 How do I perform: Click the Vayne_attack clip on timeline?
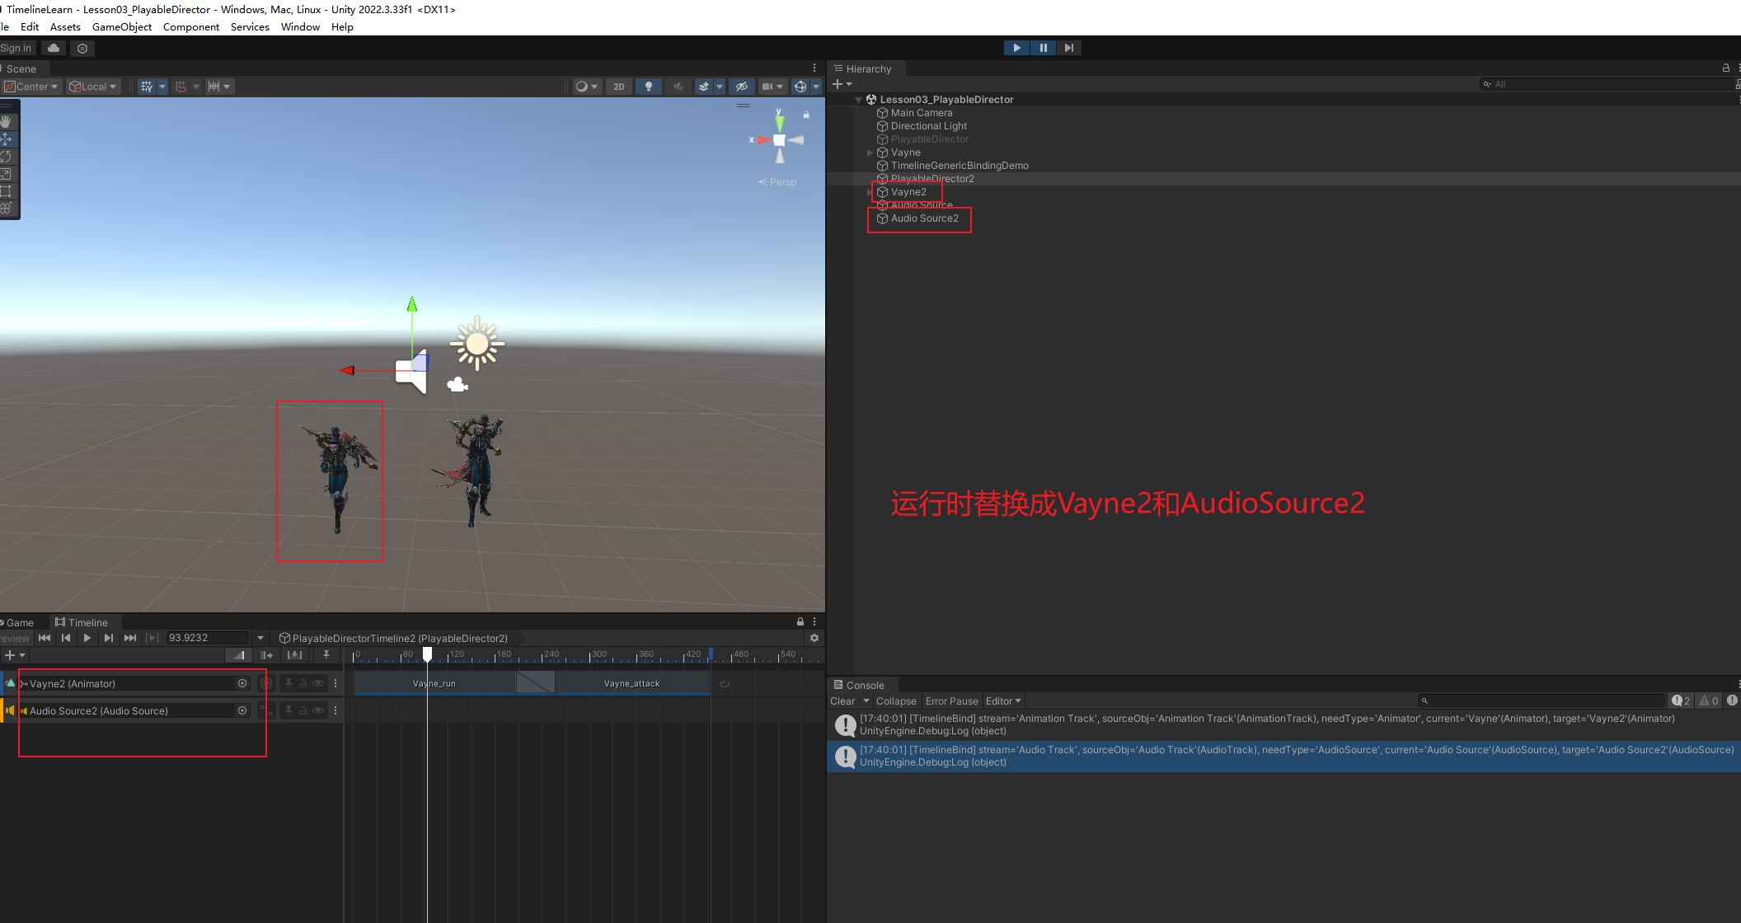point(631,683)
